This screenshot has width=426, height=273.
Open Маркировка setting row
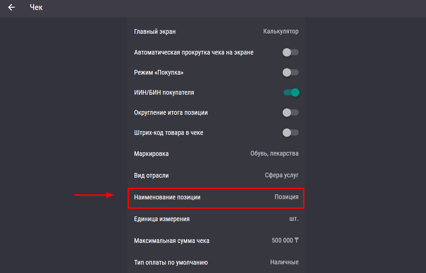click(x=216, y=154)
